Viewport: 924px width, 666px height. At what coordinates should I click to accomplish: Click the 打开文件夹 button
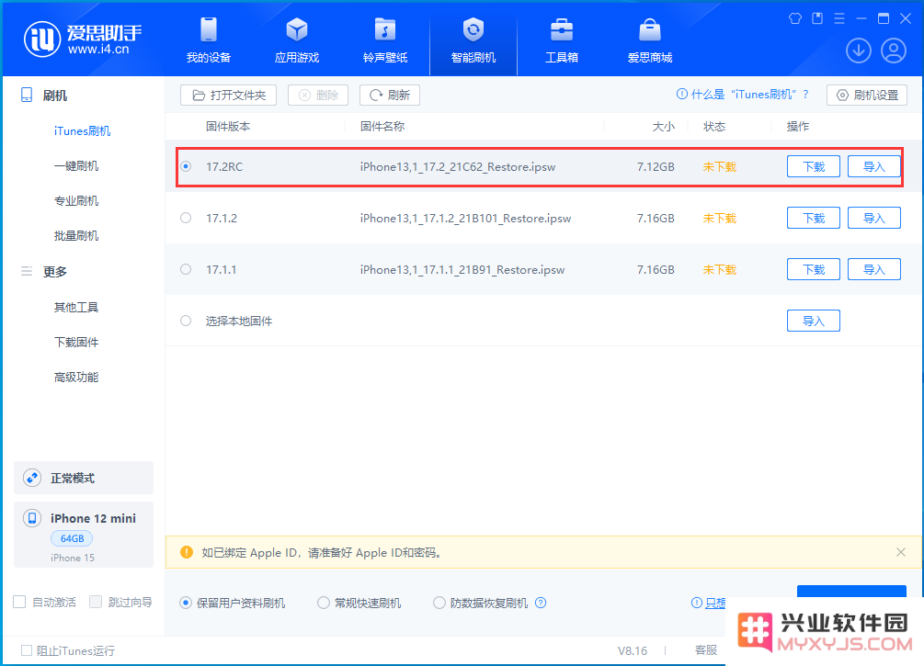pyautogui.click(x=229, y=95)
